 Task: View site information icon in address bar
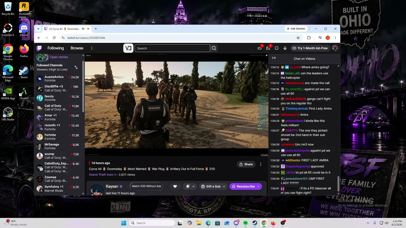pyautogui.click(x=63, y=38)
